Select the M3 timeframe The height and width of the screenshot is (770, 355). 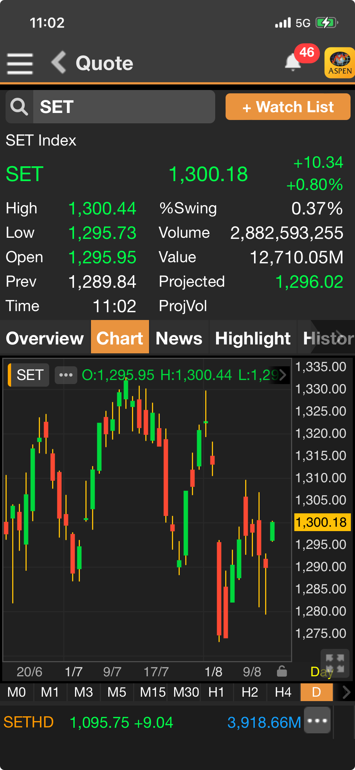tap(84, 692)
